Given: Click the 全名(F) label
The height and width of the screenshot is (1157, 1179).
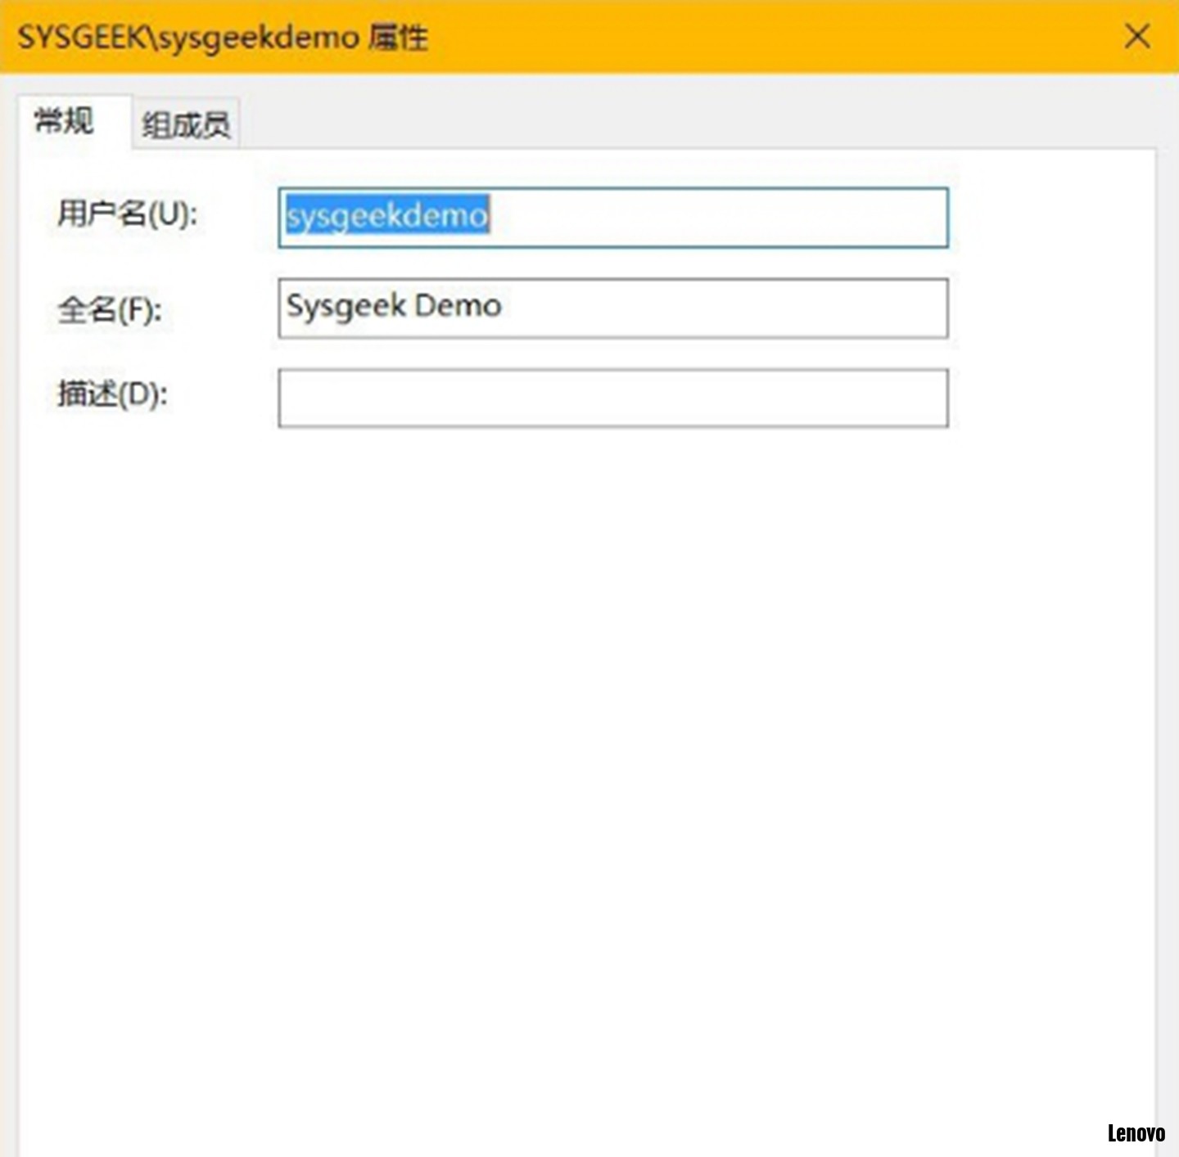Looking at the screenshot, I should pos(110,310).
